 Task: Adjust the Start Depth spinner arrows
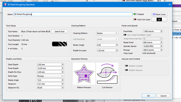(x=63, y=65)
